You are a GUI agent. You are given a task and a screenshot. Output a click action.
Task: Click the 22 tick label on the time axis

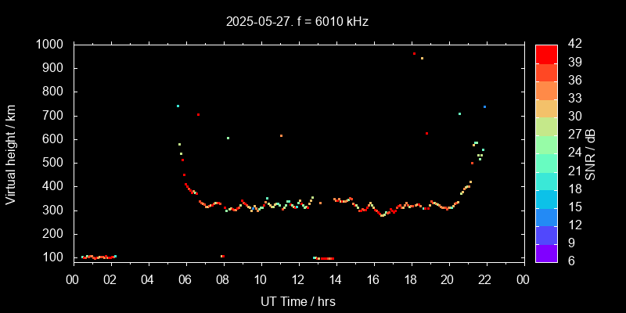point(485,279)
